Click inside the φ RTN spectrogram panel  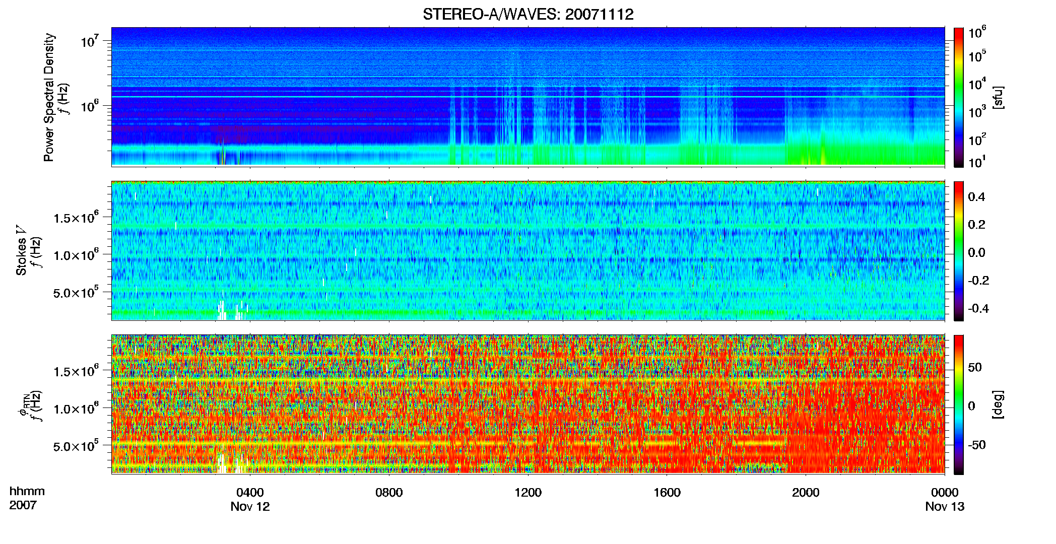click(528, 404)
